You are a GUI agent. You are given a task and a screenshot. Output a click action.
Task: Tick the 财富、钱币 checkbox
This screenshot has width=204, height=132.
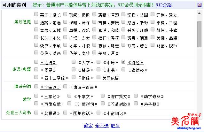pyautogui.click(x=153, y=46)
